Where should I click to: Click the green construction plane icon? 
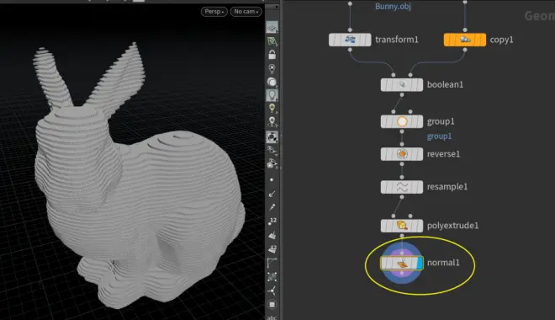pos(272,41)
